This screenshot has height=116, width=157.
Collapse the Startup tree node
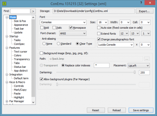[7, 36]
